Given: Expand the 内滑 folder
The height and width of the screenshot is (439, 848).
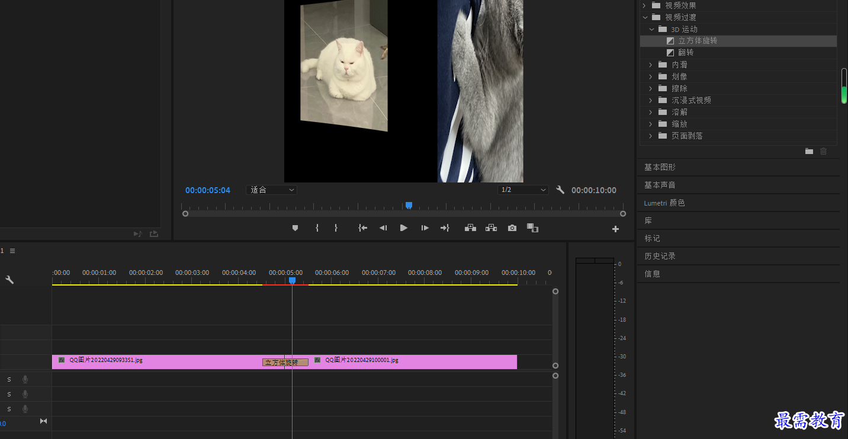Looking at the screenshot, I should [x=650, y=65].
